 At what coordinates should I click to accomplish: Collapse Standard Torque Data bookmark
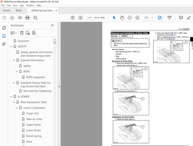(14, 83)
